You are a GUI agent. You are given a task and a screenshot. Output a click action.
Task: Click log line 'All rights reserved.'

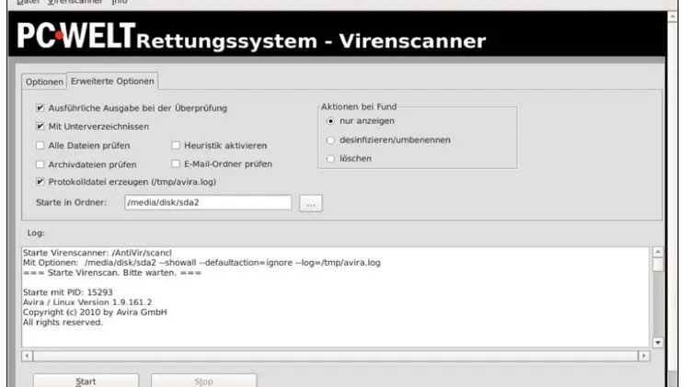click(63, 323)
